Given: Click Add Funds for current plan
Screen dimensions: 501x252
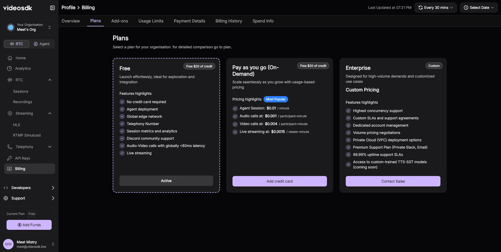Looking at the screenshot, I should (29, 225).
